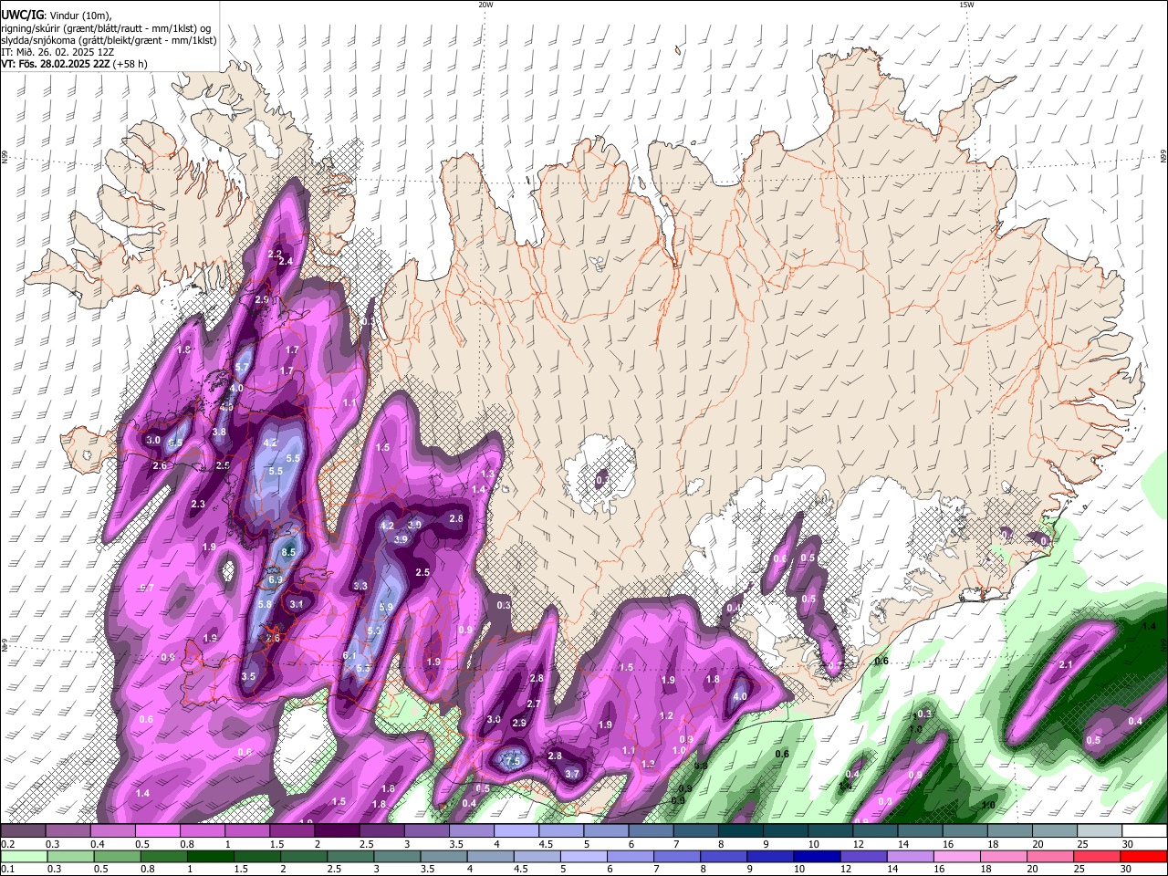The width and height of the screenshot is (1168, 876).
Task: Click the 2.2 value in the Westfjords band
Action: tap(275, 254)
